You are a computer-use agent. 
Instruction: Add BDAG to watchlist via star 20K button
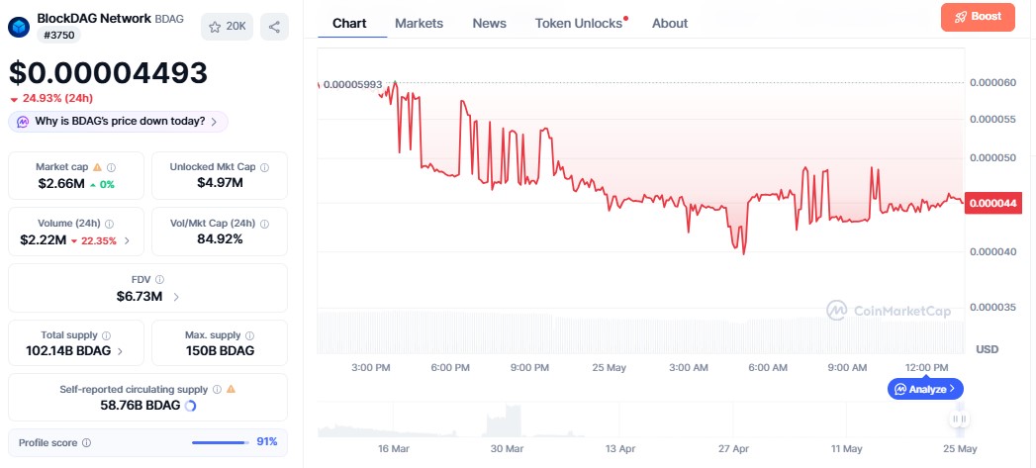(227, 27)
